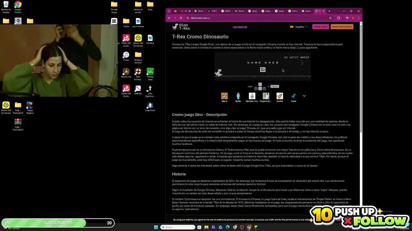
Task: Open Poppy Playtime shortcut
Action: pyautogui.click(x=30, y=108)
